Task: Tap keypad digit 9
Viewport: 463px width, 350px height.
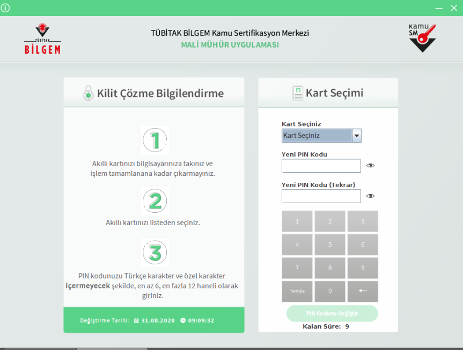Action: click(x=363, y=268)
